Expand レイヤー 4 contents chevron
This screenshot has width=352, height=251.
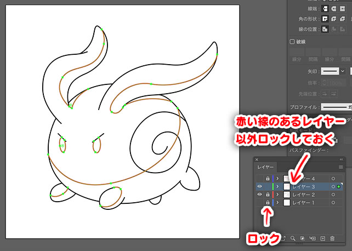click(x=277, y=179)
